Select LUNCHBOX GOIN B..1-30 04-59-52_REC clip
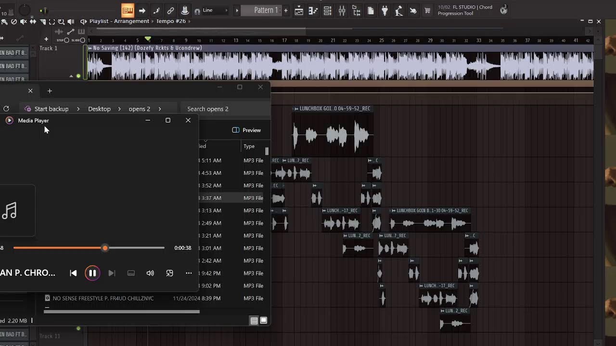The height and width of the screenshot is (346, 616). coord(430,220)
